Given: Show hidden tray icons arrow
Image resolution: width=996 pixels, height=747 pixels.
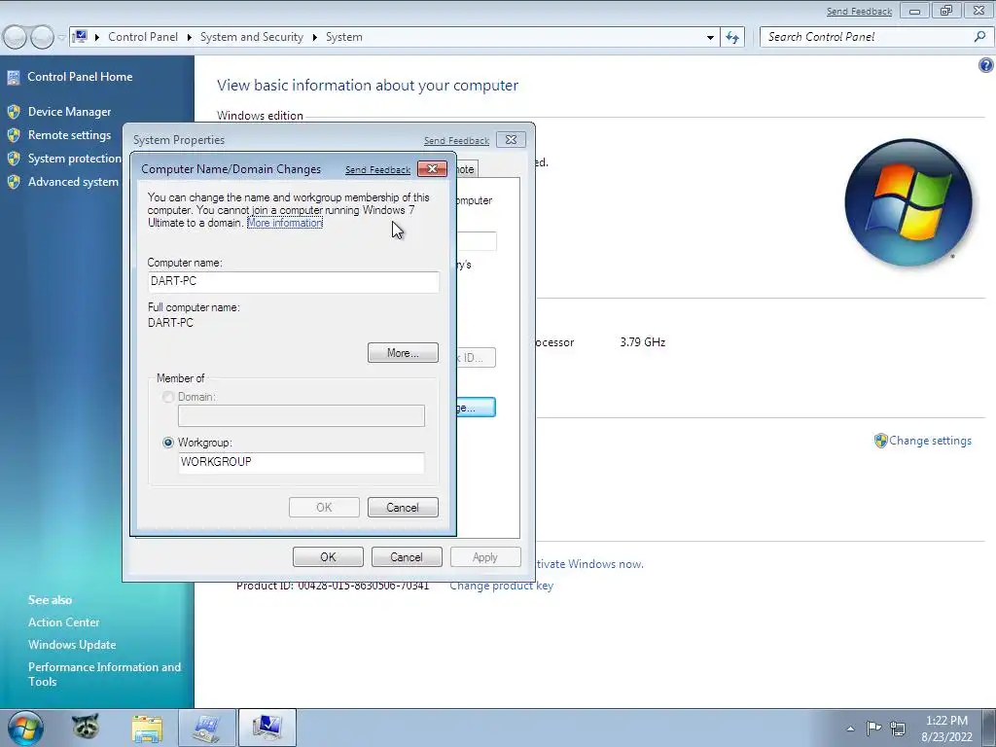Looking at the screenshot, I should click(850, 729).
